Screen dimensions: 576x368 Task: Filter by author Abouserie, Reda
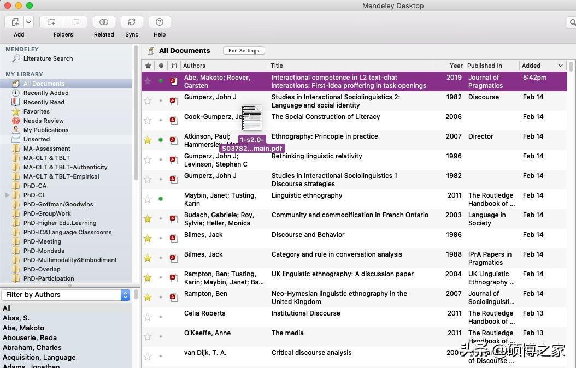[30, 337]
